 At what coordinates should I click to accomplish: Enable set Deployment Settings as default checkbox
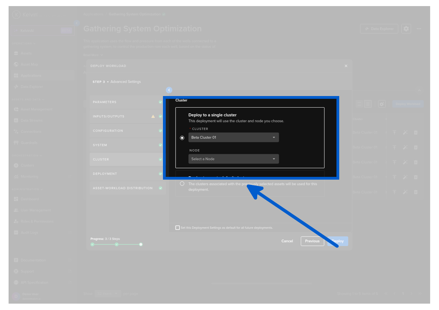click(x=178, y=228)
